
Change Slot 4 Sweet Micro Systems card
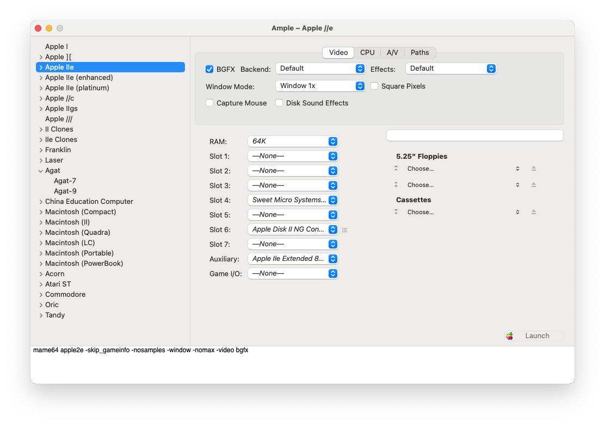click(x=293, y=200)
